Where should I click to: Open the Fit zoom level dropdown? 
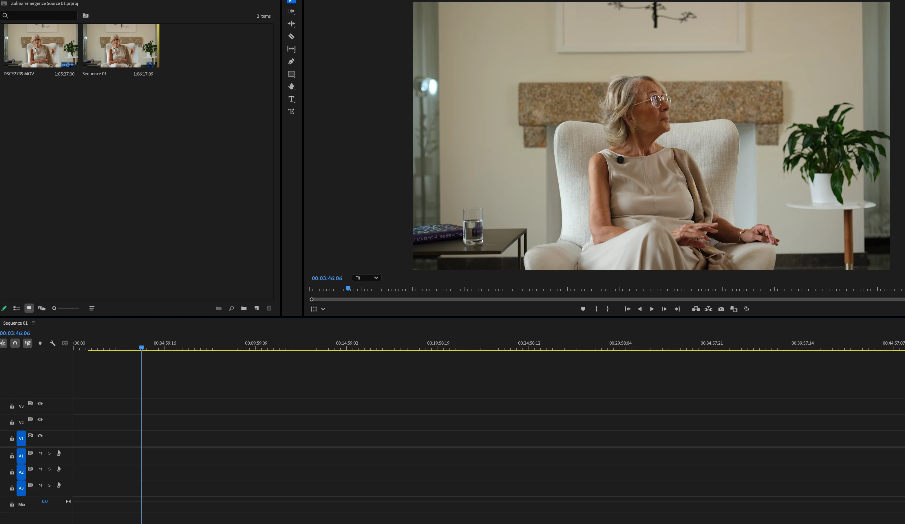click(366, 278)
